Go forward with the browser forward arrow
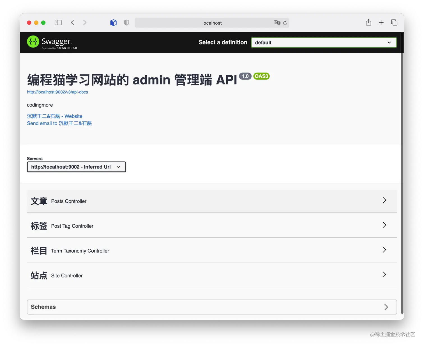The height and width of the screenshot is (346, 424). (x=85, y=22)
